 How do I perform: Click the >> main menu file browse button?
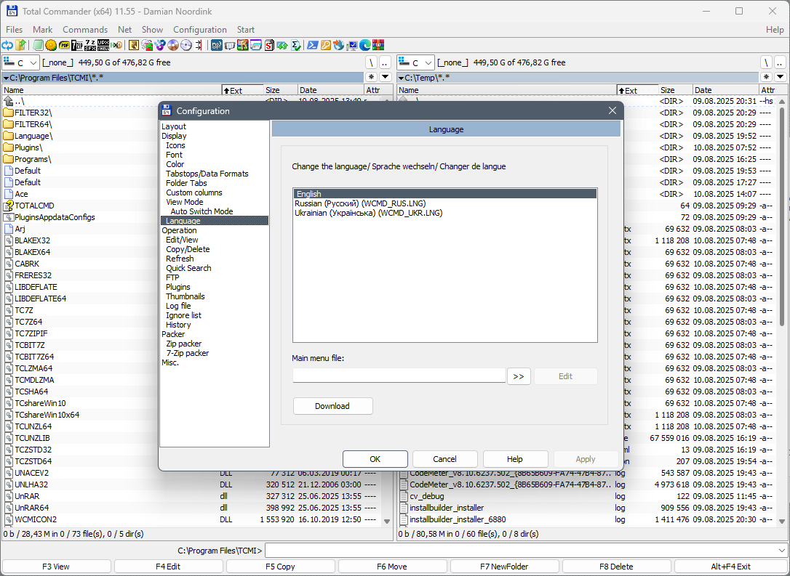click(519, 376)
